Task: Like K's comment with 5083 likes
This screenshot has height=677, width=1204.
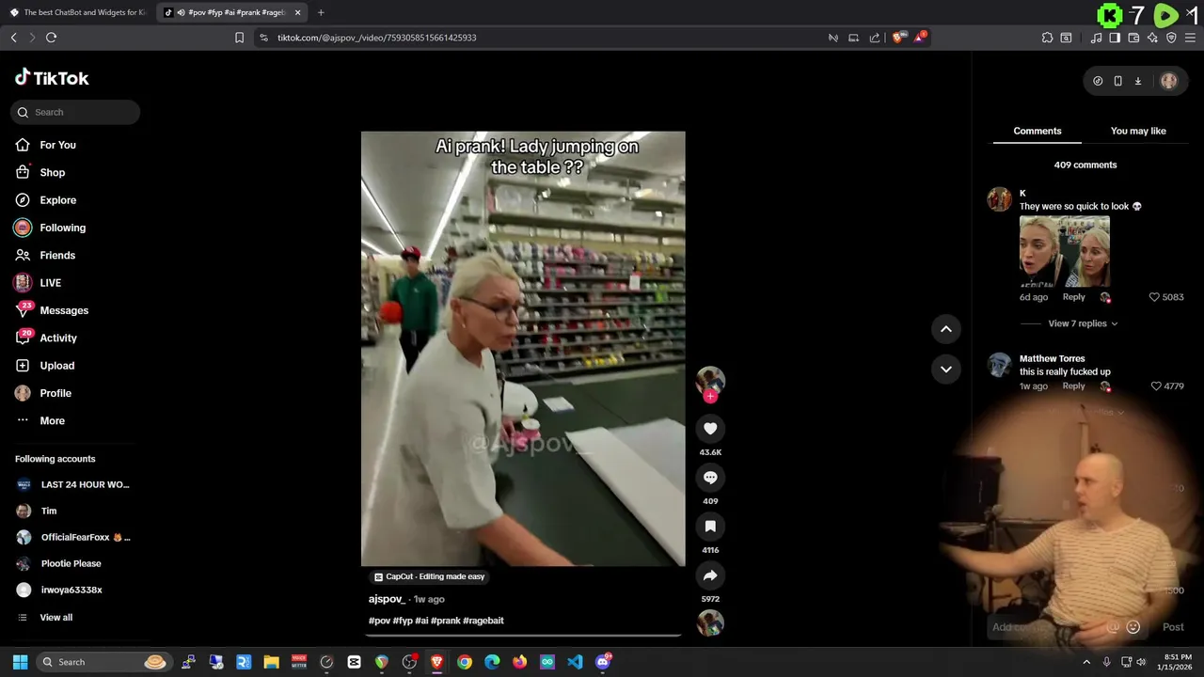Action: click(1154, 297)
